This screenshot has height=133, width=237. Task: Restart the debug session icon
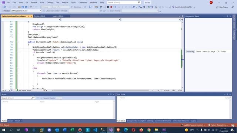point(115,7)
